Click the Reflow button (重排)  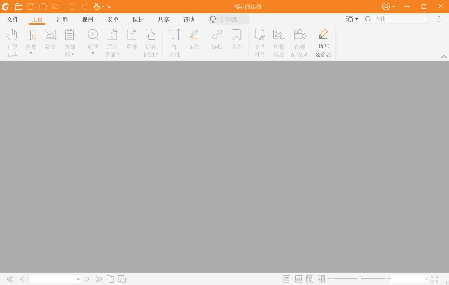tap(132, 40)
